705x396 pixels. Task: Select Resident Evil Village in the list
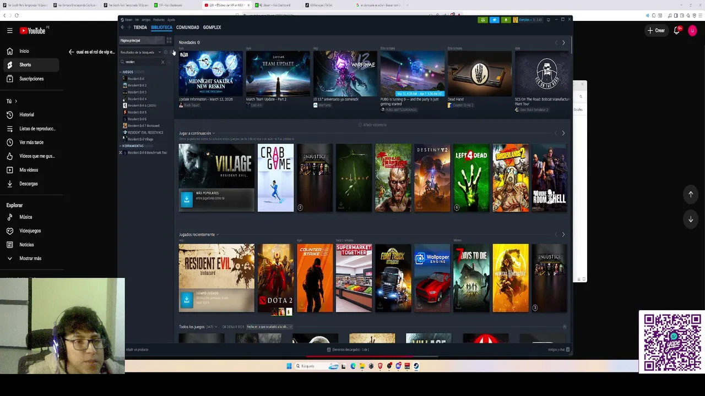coord(140,139)
